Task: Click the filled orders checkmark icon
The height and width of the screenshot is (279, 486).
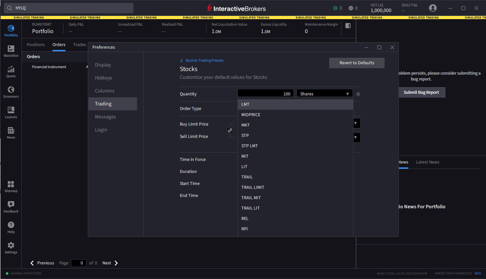Action: click(351, 8)
